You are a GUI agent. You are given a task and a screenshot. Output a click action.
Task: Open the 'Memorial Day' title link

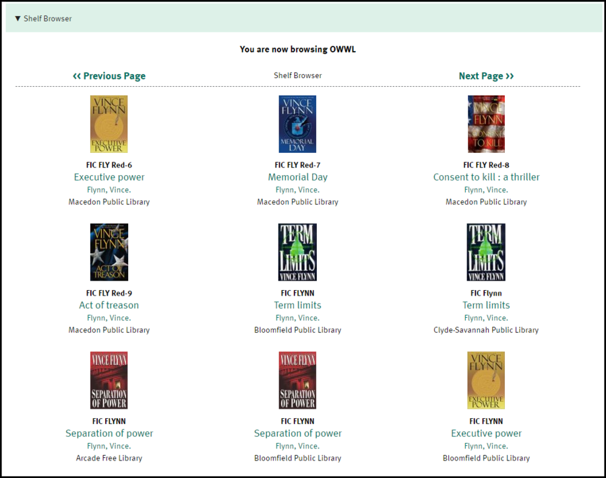coord(297,177)
